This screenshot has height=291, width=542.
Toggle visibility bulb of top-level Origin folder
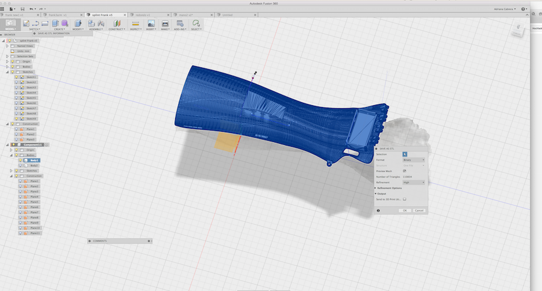coord(13,61)
